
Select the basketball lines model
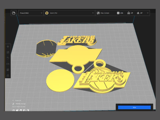(46, 49)
